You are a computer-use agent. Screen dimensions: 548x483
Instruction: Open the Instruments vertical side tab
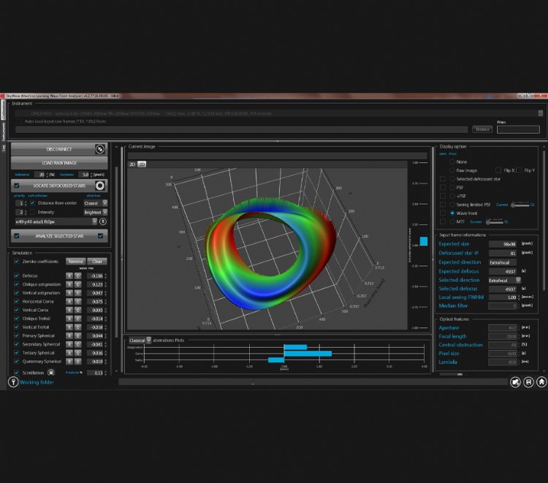pyautogui.click(x=4, y=132)
